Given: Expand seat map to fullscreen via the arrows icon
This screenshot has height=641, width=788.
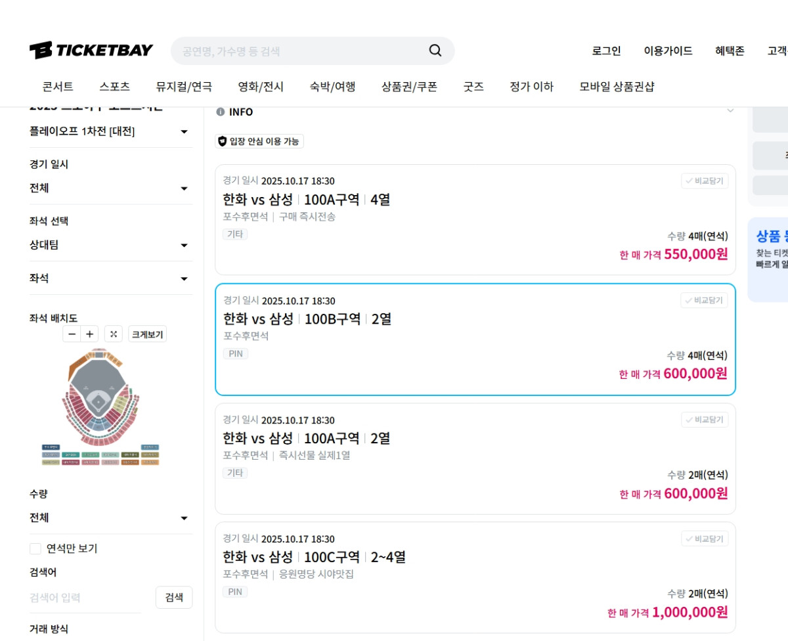Looking at the screenshot, I should pyautogui.click(x=113, y=334).
